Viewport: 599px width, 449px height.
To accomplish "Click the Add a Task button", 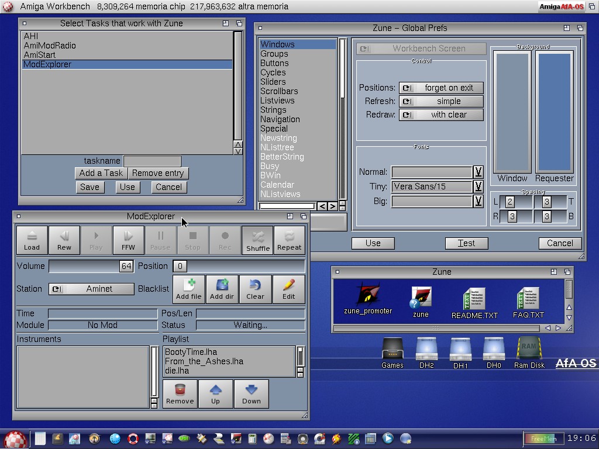I will point(101,173).
